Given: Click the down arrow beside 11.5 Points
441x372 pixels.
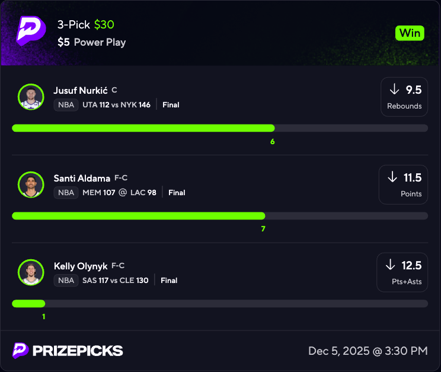Looking at the screenshot, I should [392, 177].
